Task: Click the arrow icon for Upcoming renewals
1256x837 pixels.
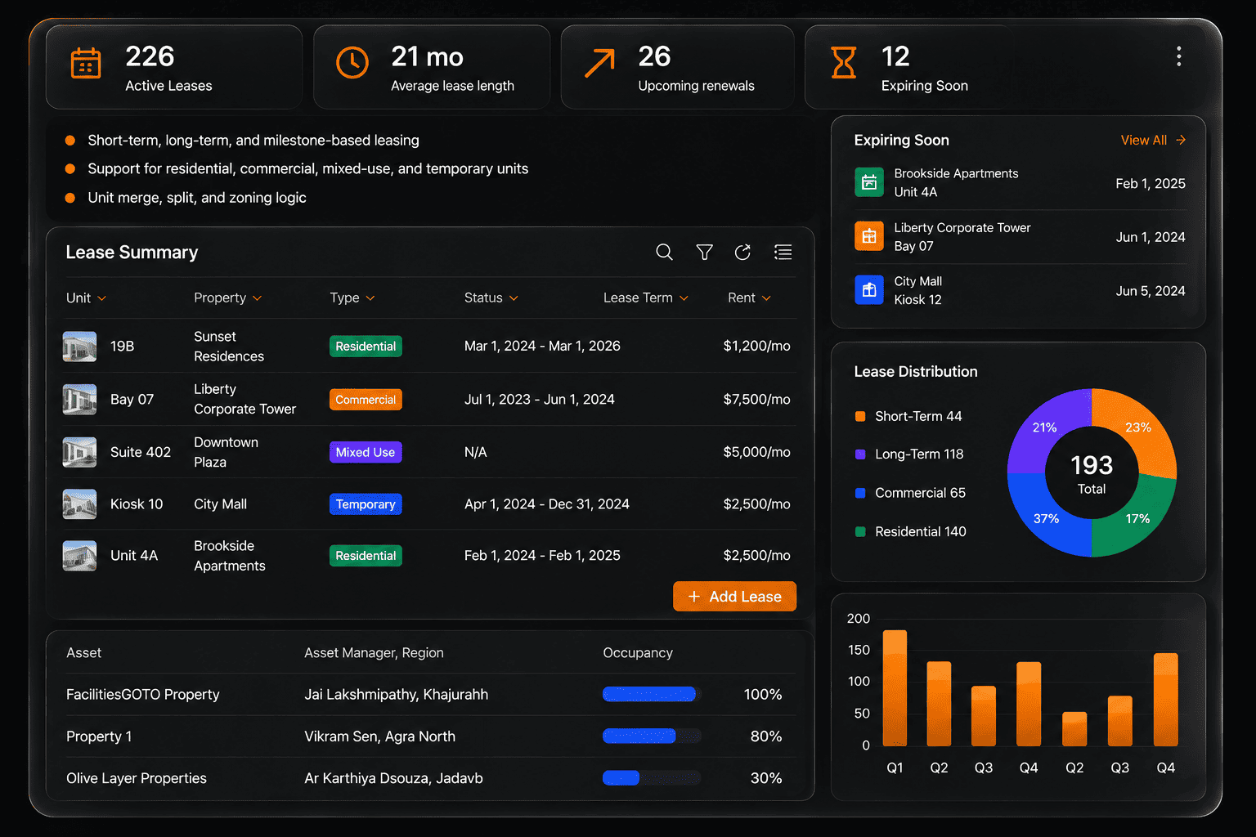Action: [599, 63]
